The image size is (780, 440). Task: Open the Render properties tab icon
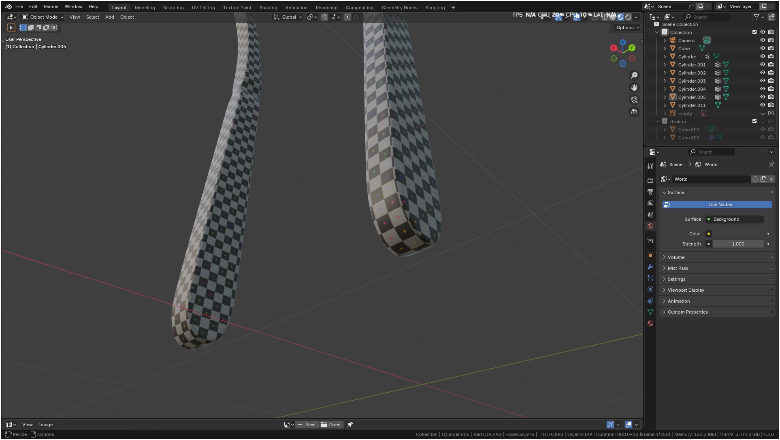[x=650, y=180]
